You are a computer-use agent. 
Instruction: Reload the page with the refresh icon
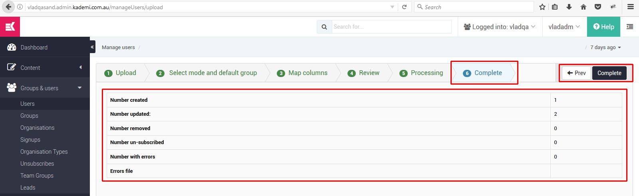coord(404,7)
